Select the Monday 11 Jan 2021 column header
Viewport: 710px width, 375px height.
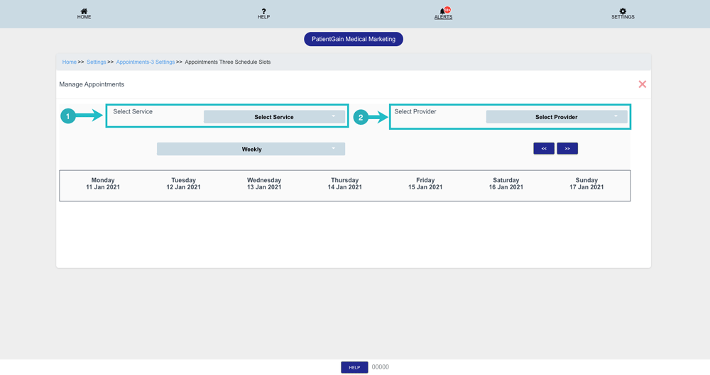(103, 184)
